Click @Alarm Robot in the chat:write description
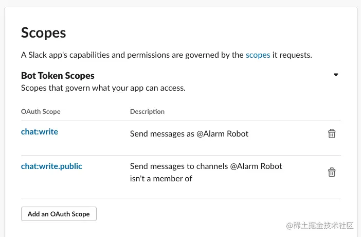The height and width of the screenshot is (237, 361). point(222,134)
